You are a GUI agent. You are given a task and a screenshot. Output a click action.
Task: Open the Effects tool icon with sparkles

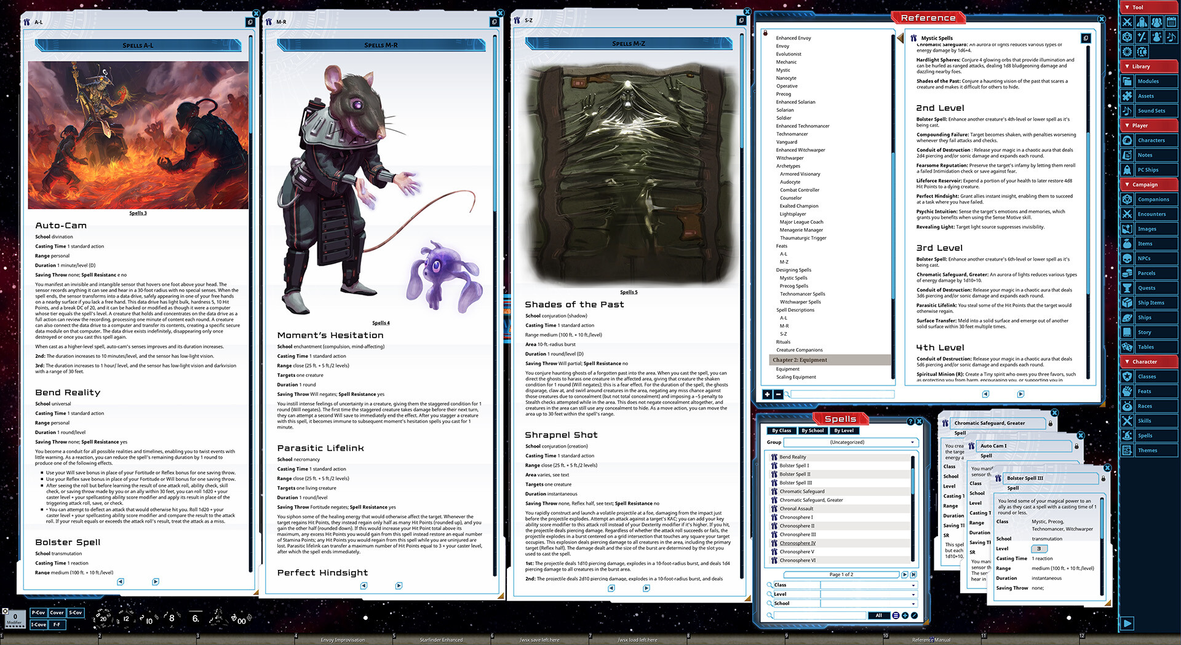pos(1157,36)
